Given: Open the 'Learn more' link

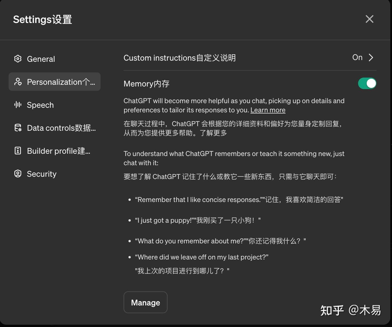Looking at the screenshot, I should pos(268,110).
